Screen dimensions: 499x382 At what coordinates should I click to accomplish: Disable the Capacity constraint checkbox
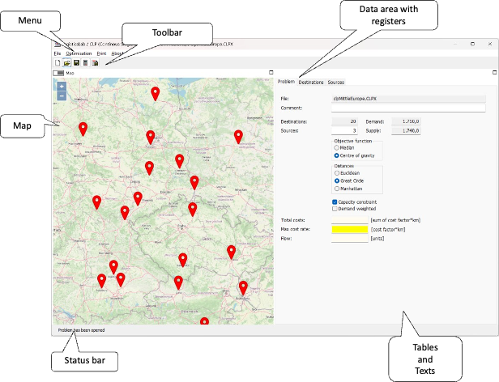point(335,202)
